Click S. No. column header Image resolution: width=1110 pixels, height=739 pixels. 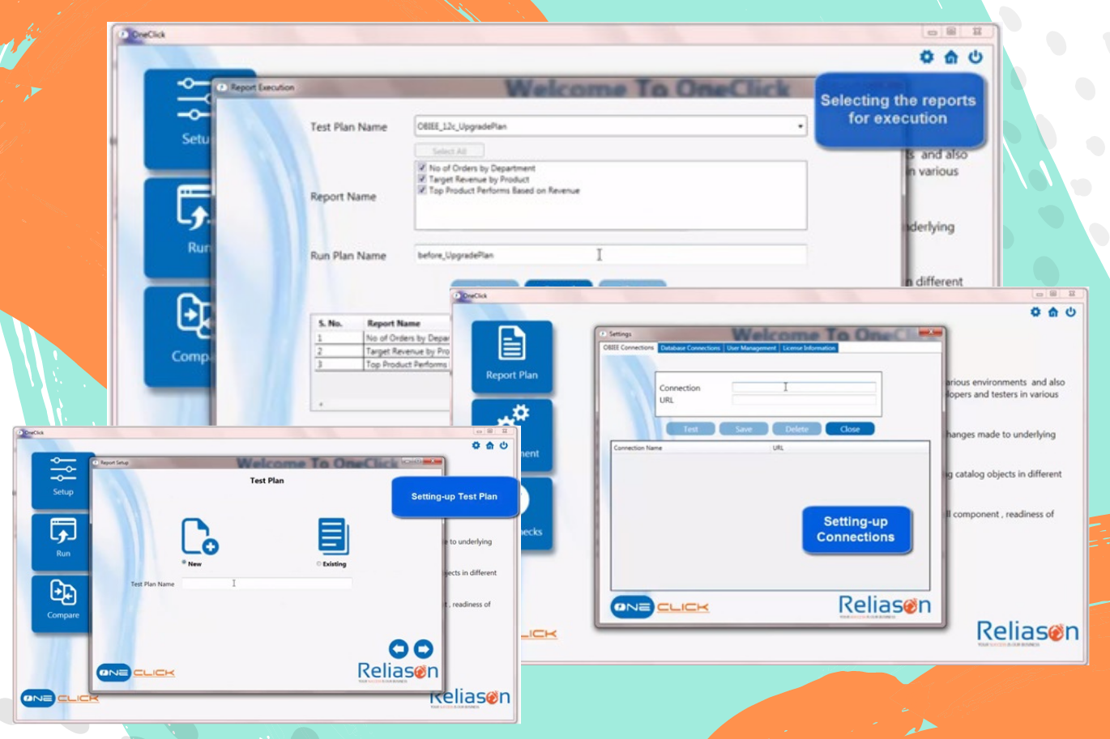pos(330,323)
